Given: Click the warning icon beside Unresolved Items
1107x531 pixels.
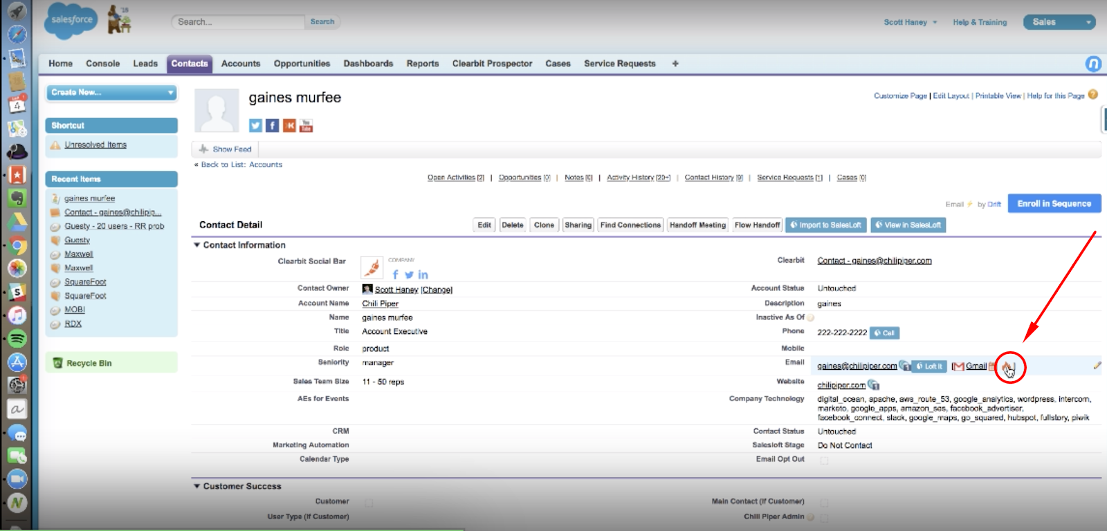Looking at the screenshot, I should [55, 145].
